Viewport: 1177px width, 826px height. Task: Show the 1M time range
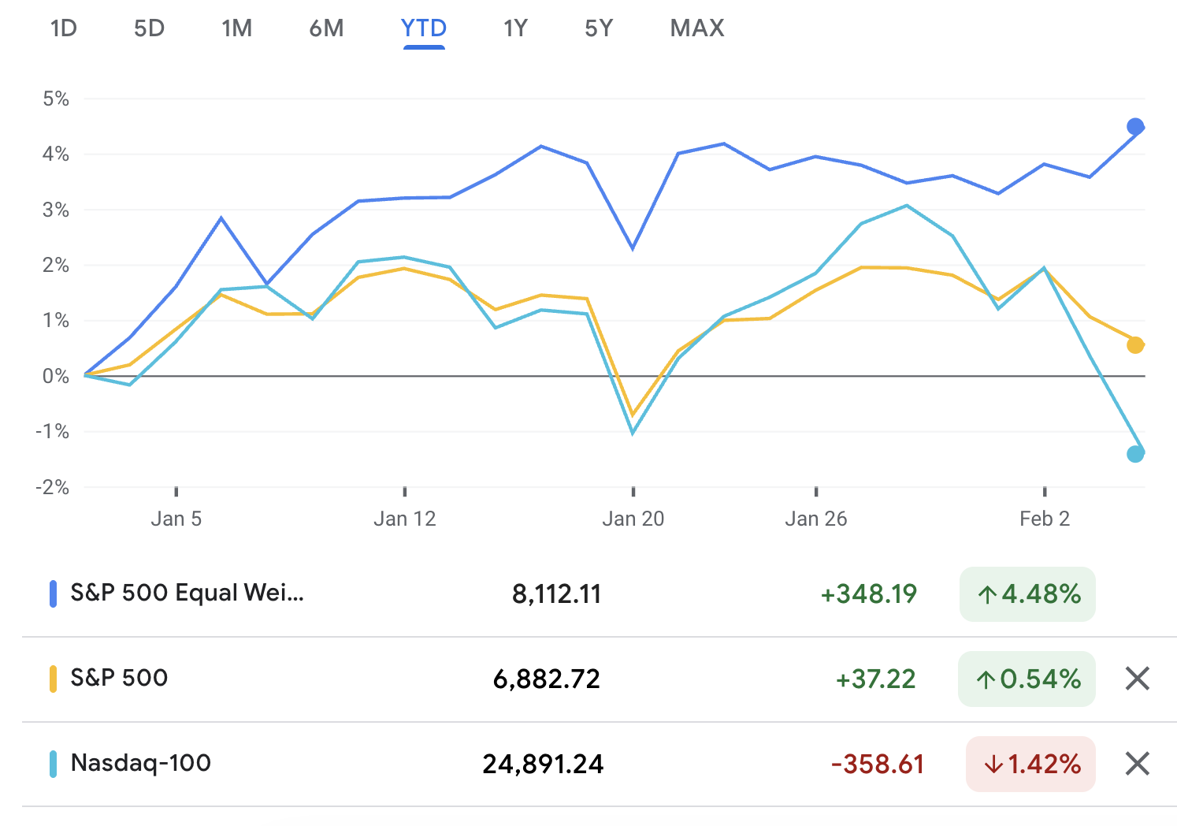[x=236, y=28]
